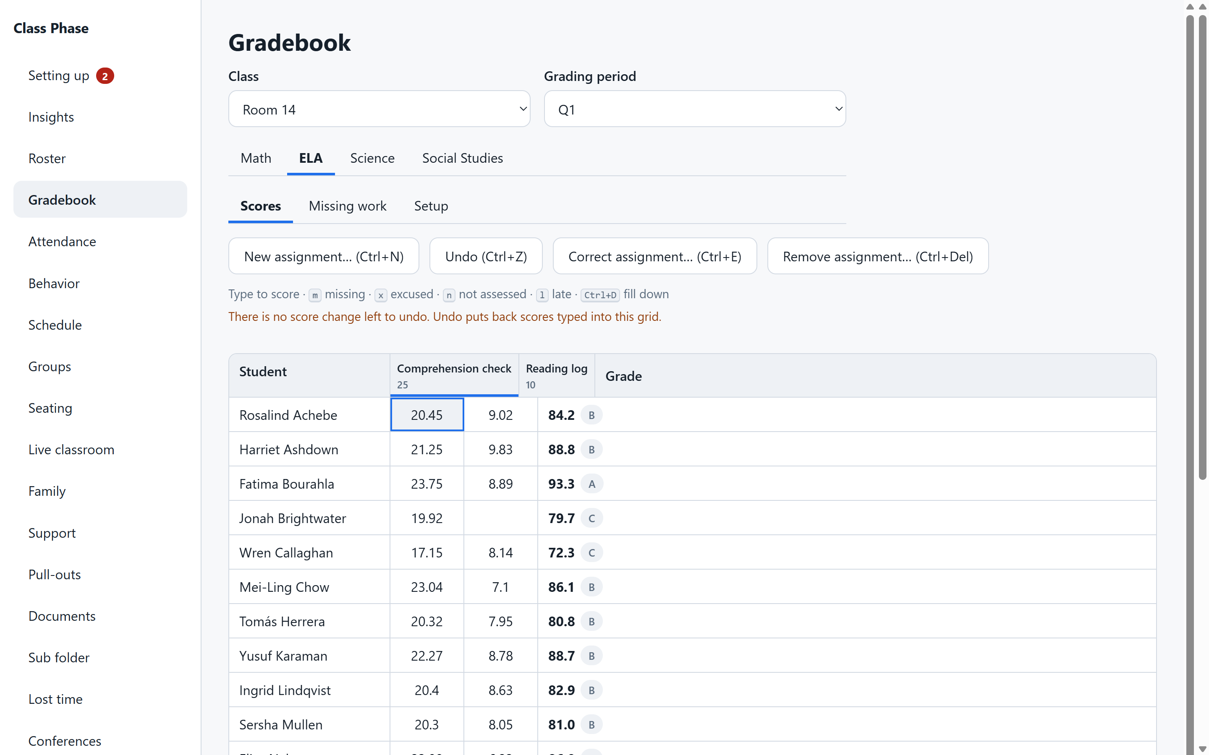
Task: Open Pull-outs in the sidebar
Action: [x=100, y=575]
